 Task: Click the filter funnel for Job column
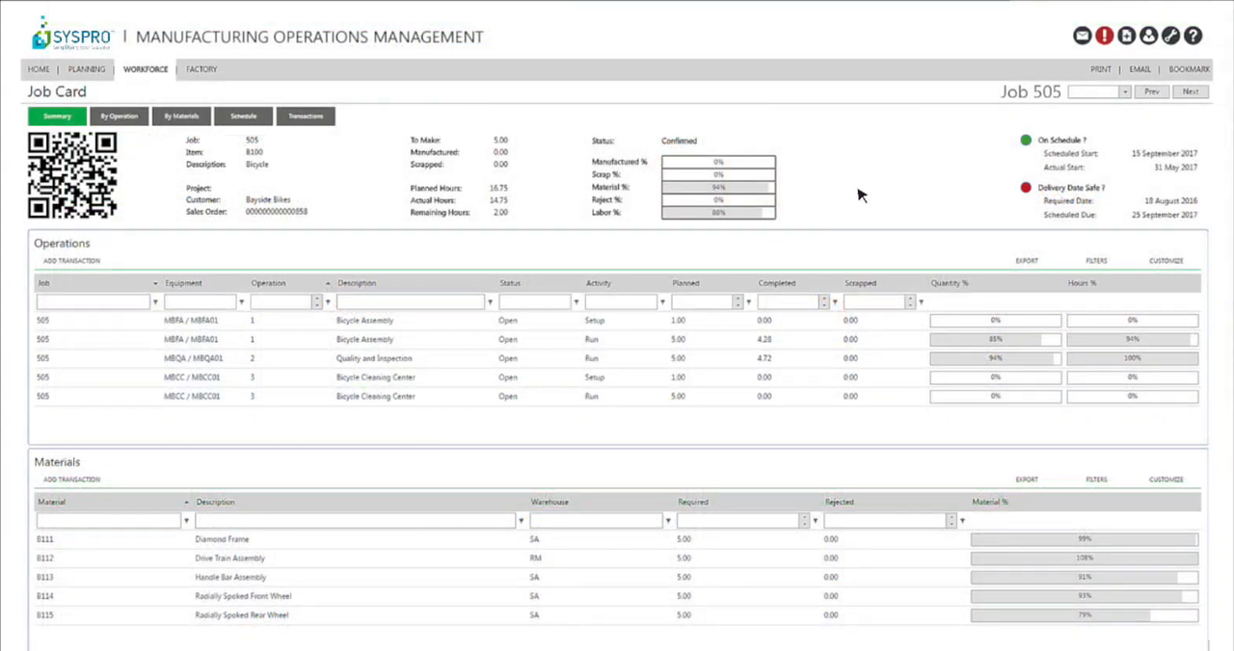click(x=155, y=302)
